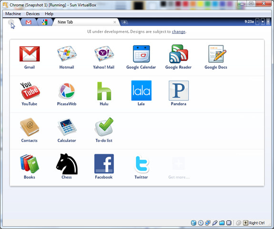Switch to the pinned Gmail tab
Screen dimensions: 274x229
click(29, 22)
